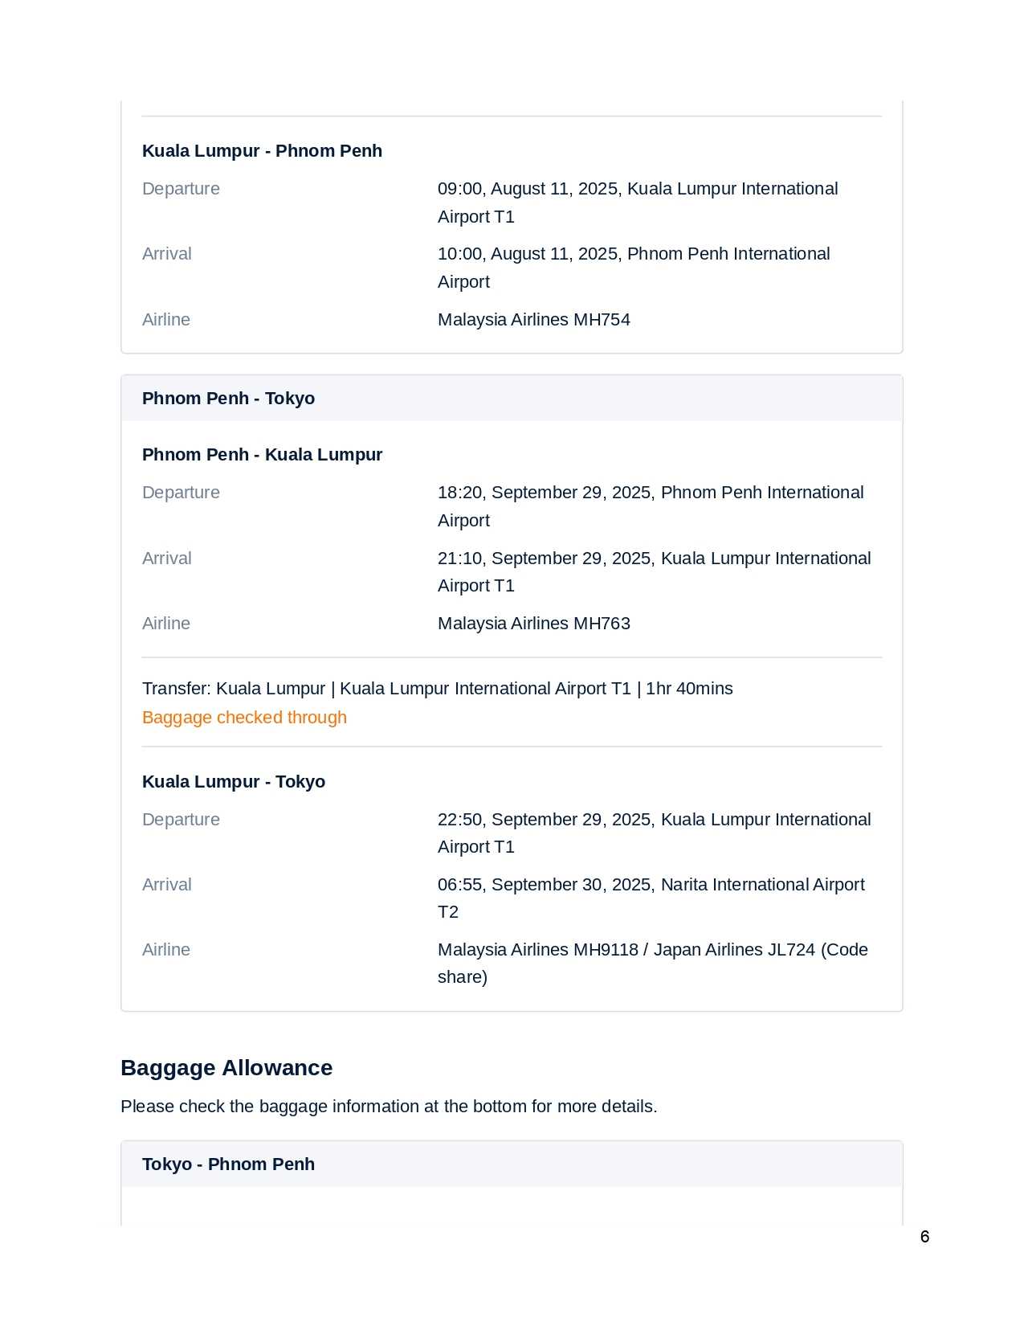1024x1326 pixels.
Task: Click the baggage information note sentence
Action: (x=389, y=1107)
